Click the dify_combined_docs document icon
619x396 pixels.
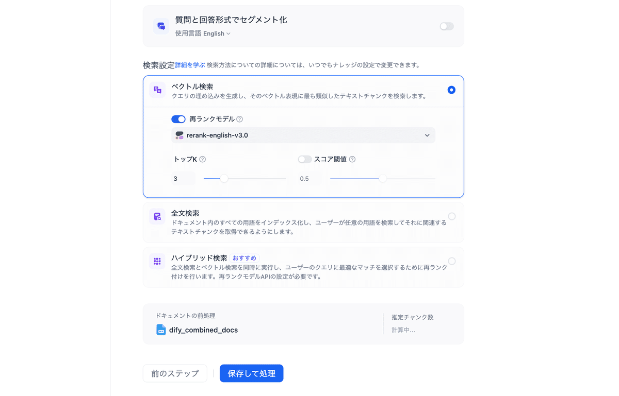[x=160, y=330]
